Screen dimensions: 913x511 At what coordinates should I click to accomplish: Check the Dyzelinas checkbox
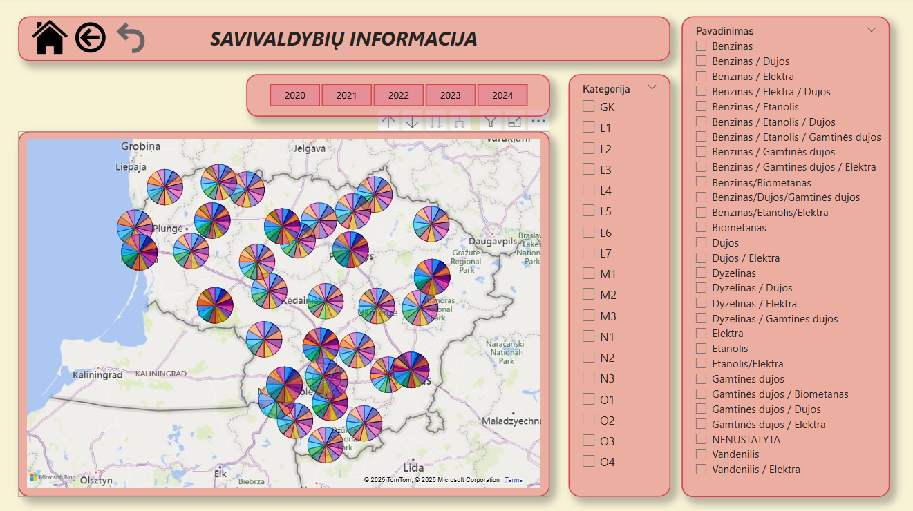coord(702,273)
